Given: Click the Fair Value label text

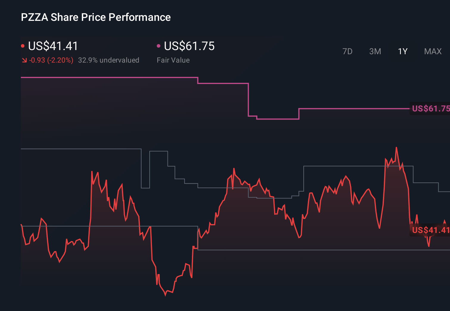Looking at the screenshot, I should (x=173, y=60).
